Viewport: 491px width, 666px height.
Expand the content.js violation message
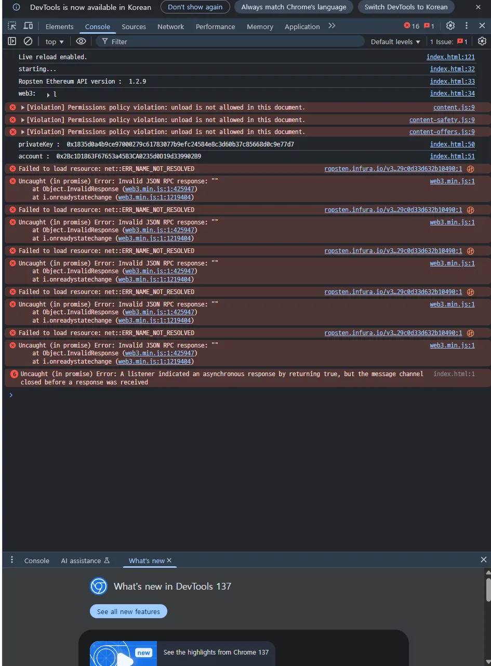click(23, 108)
